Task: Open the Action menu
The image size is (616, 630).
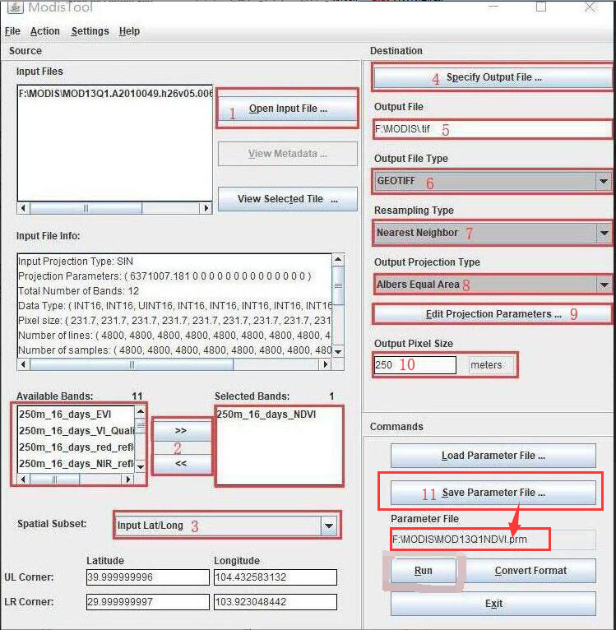Action: coord(45,31)
